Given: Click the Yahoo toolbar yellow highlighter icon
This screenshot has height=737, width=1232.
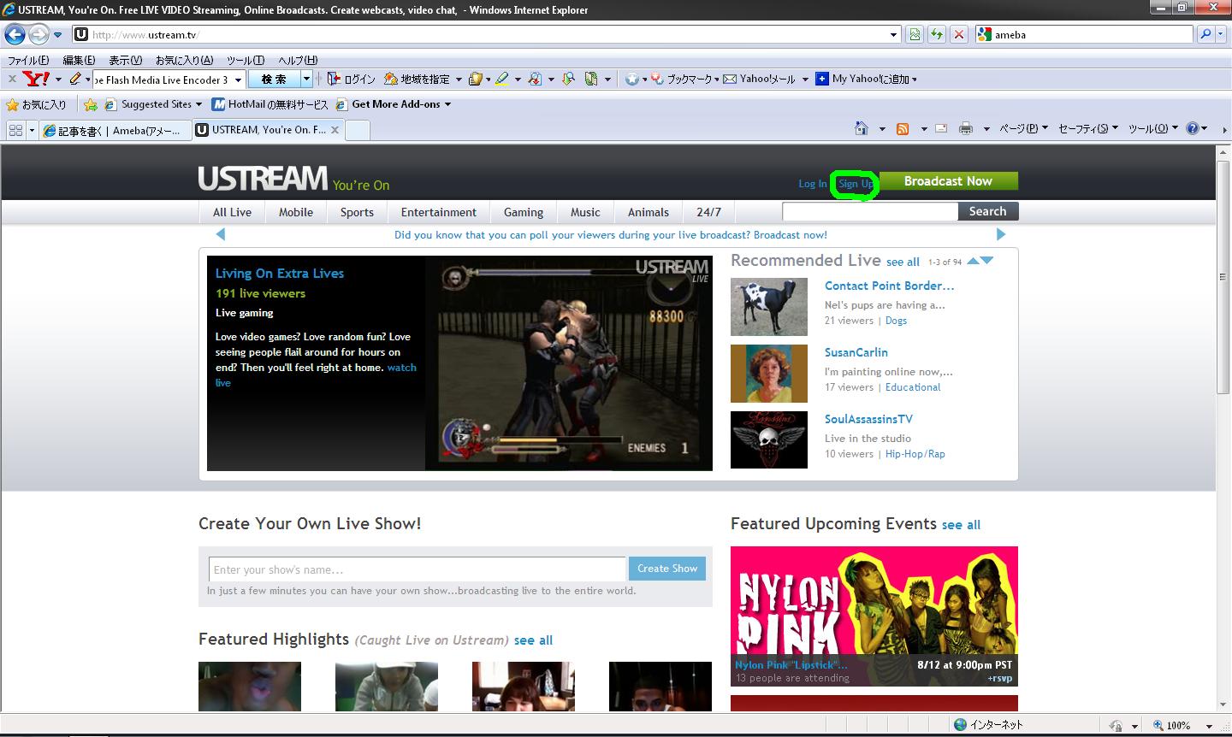Looking at the screenshot, I should point(502,79).
